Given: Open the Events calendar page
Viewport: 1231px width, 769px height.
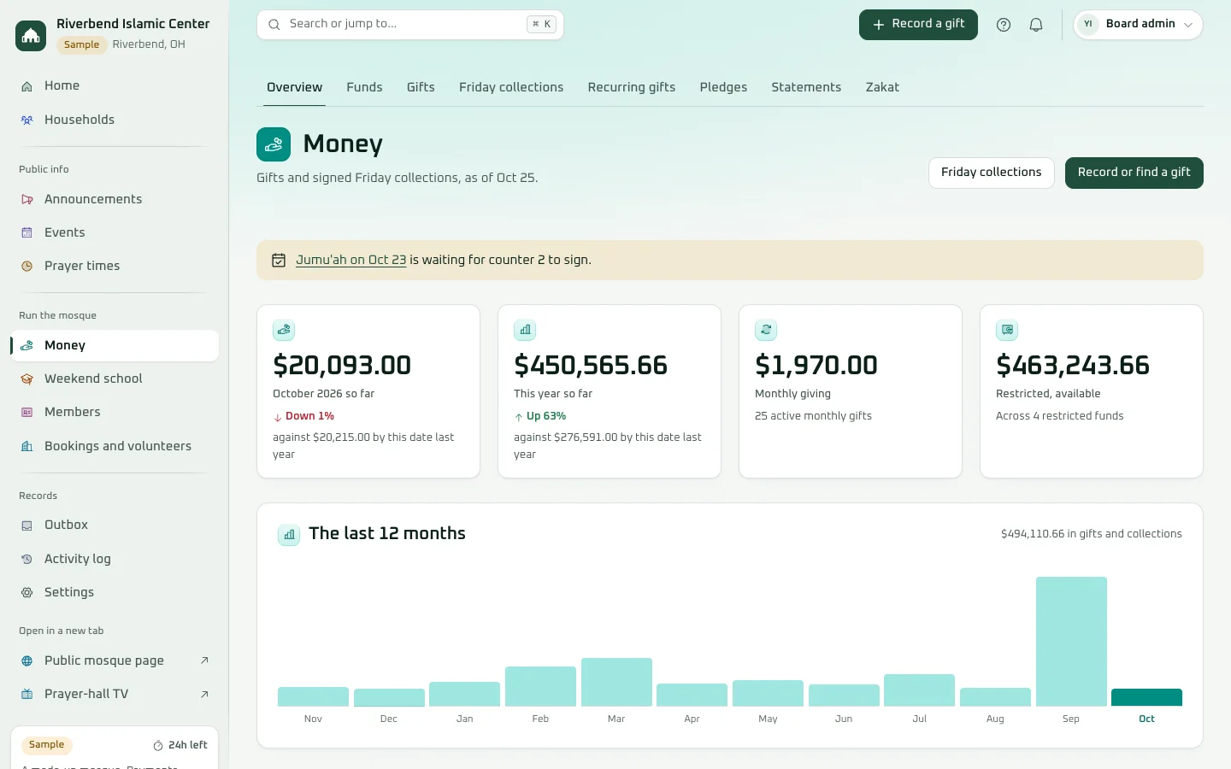Looking at the screenshot, I should tap(115, 232).
